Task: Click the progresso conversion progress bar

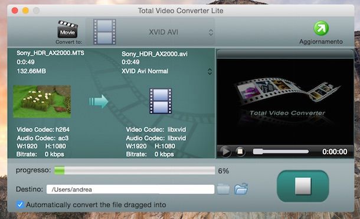Action: (135, 171)
